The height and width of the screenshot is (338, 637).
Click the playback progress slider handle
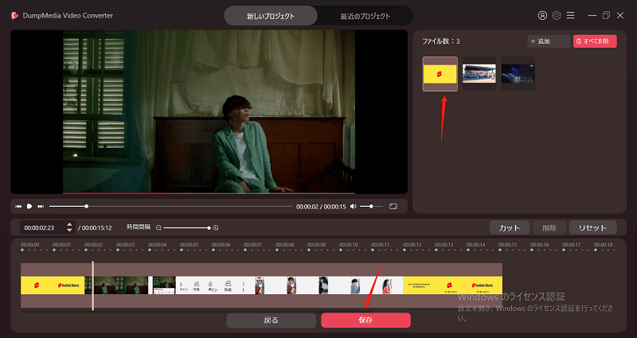tap(86, 207)
